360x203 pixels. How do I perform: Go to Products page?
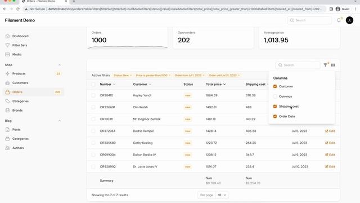tap(19, 74)
